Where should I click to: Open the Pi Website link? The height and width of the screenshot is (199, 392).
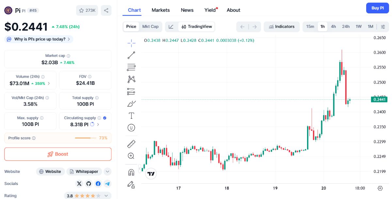pyautogui.click(x=50, y=172)
